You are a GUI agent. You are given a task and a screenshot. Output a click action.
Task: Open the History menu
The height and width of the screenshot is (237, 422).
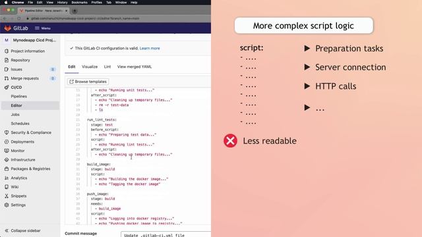pyautogui.click(x=62, y=3)
